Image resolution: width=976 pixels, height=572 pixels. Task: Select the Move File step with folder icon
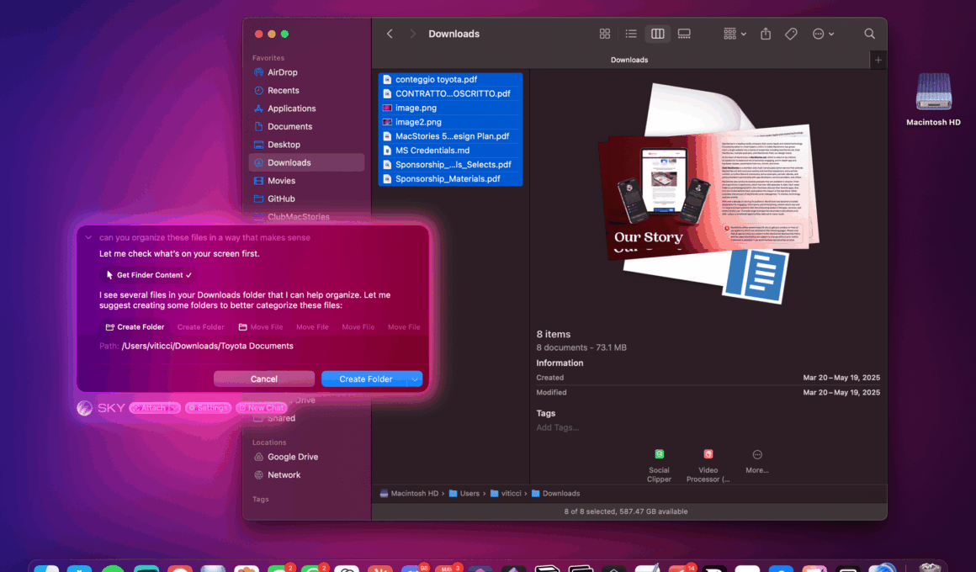261,326
